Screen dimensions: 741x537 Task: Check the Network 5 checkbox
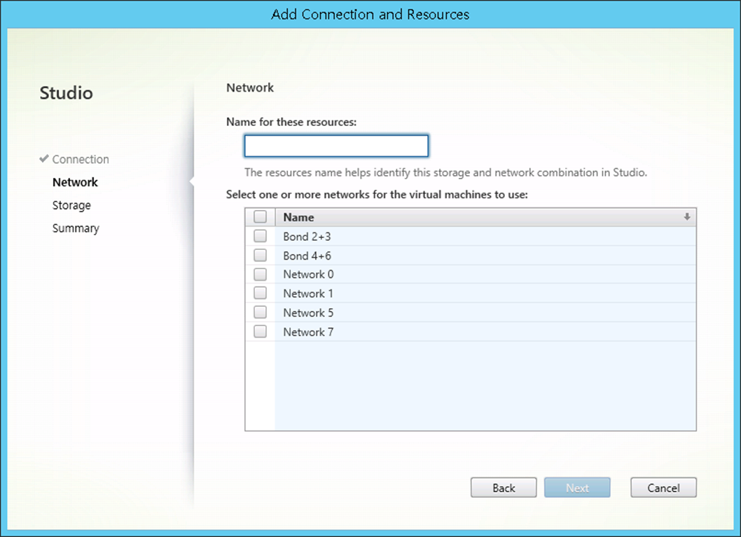pyautogui.click(x=260, y=312)
